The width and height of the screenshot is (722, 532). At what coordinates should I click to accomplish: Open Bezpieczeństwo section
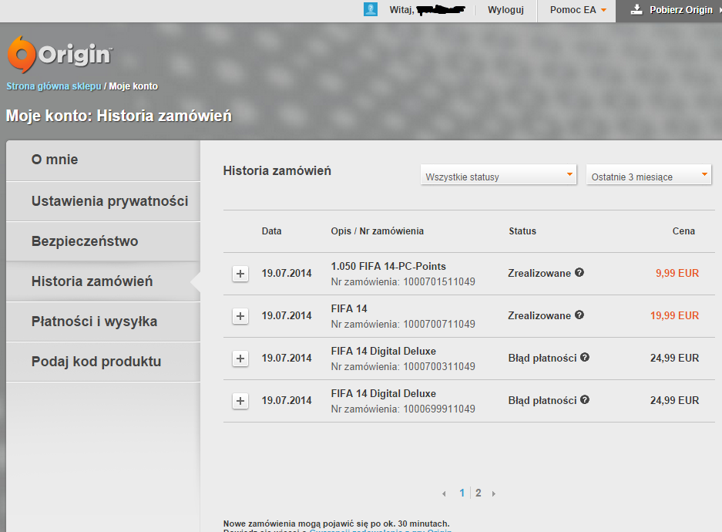tap(103, 241)
